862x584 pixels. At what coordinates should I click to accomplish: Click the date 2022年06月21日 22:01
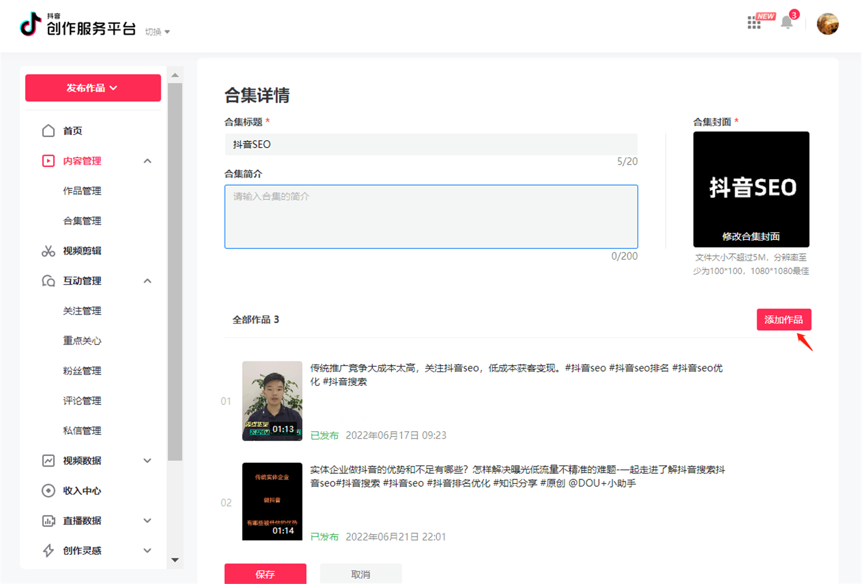396,537
